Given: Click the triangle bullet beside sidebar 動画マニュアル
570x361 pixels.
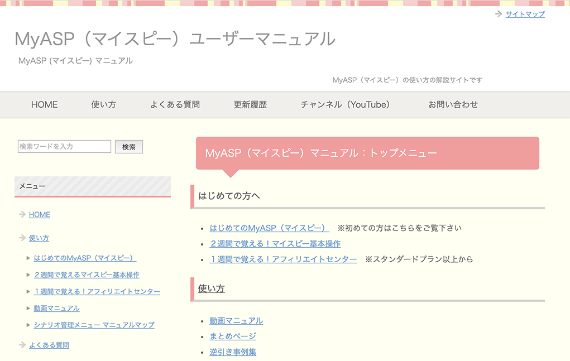Looking at the screenshot, I should 28,309.
